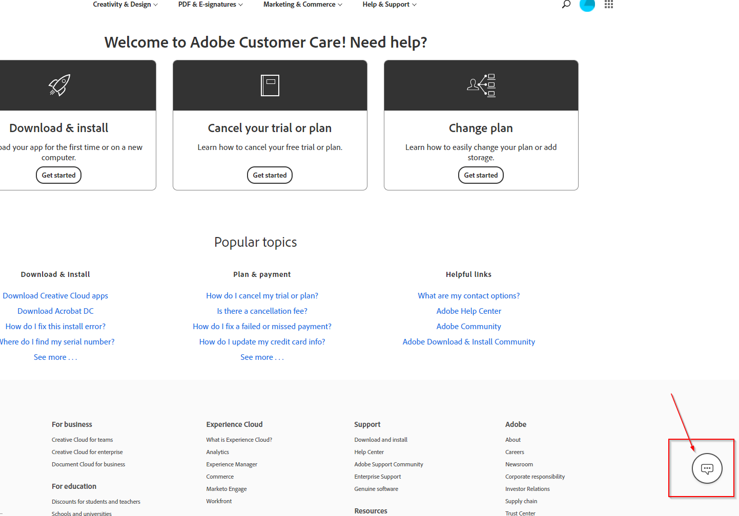
Task: Open the chat support bubble icon
Action: tap(707, 468)
